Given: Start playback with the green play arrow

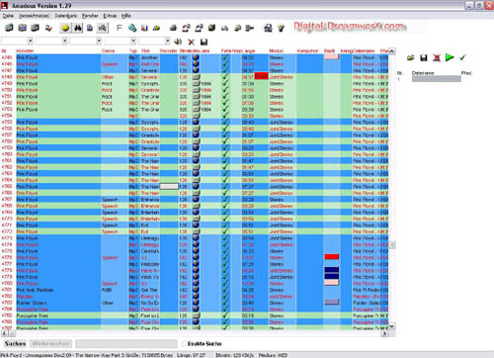Looking at the screenshot, I should pos(450,57).
